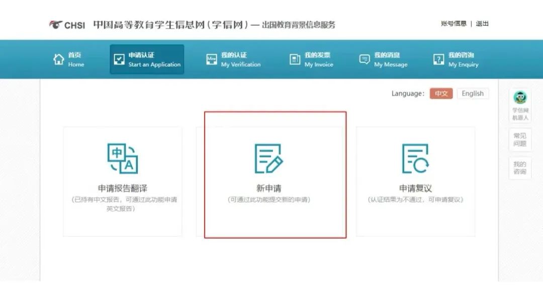The width and height of the screenshot is (543, 291).
Task: Click the 中国高等教育学生信息网 site title
Action: [x=171, y=25]
